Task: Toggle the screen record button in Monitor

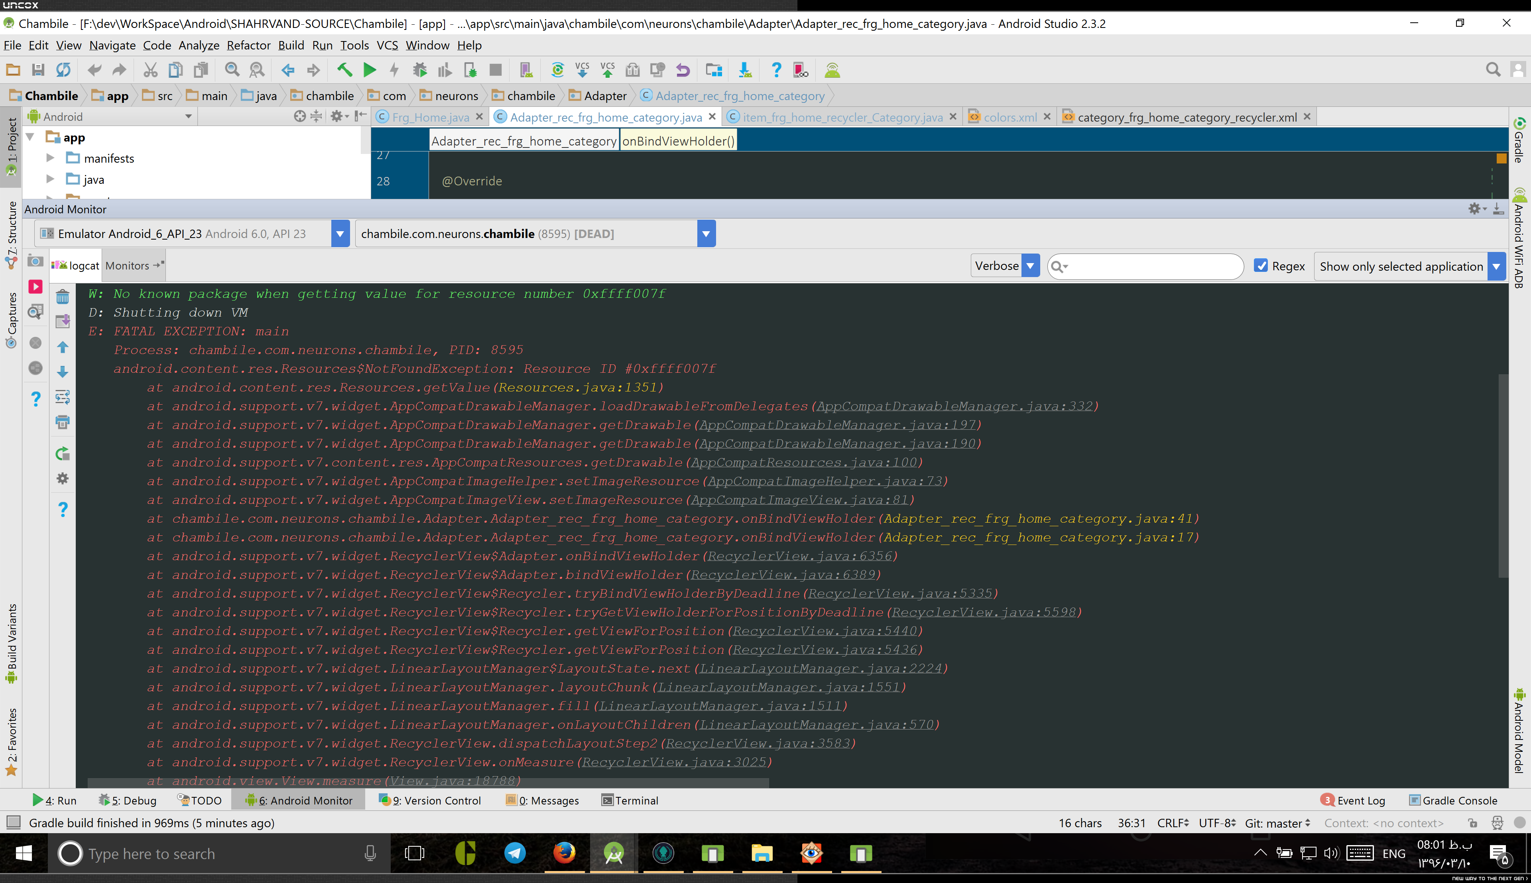Action: pos(36,286)
